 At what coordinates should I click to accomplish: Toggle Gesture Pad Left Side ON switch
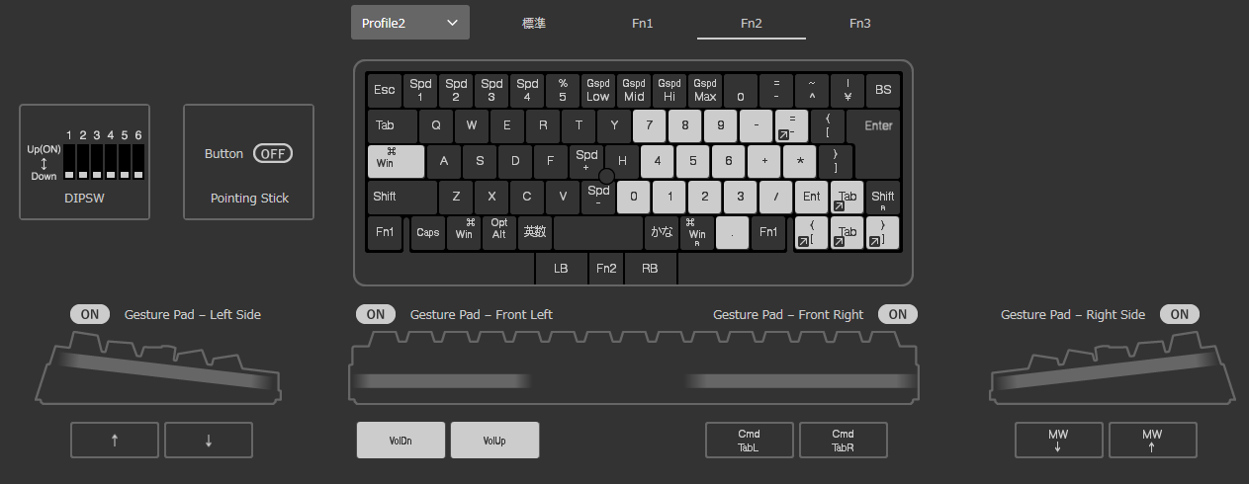[90, 314]
